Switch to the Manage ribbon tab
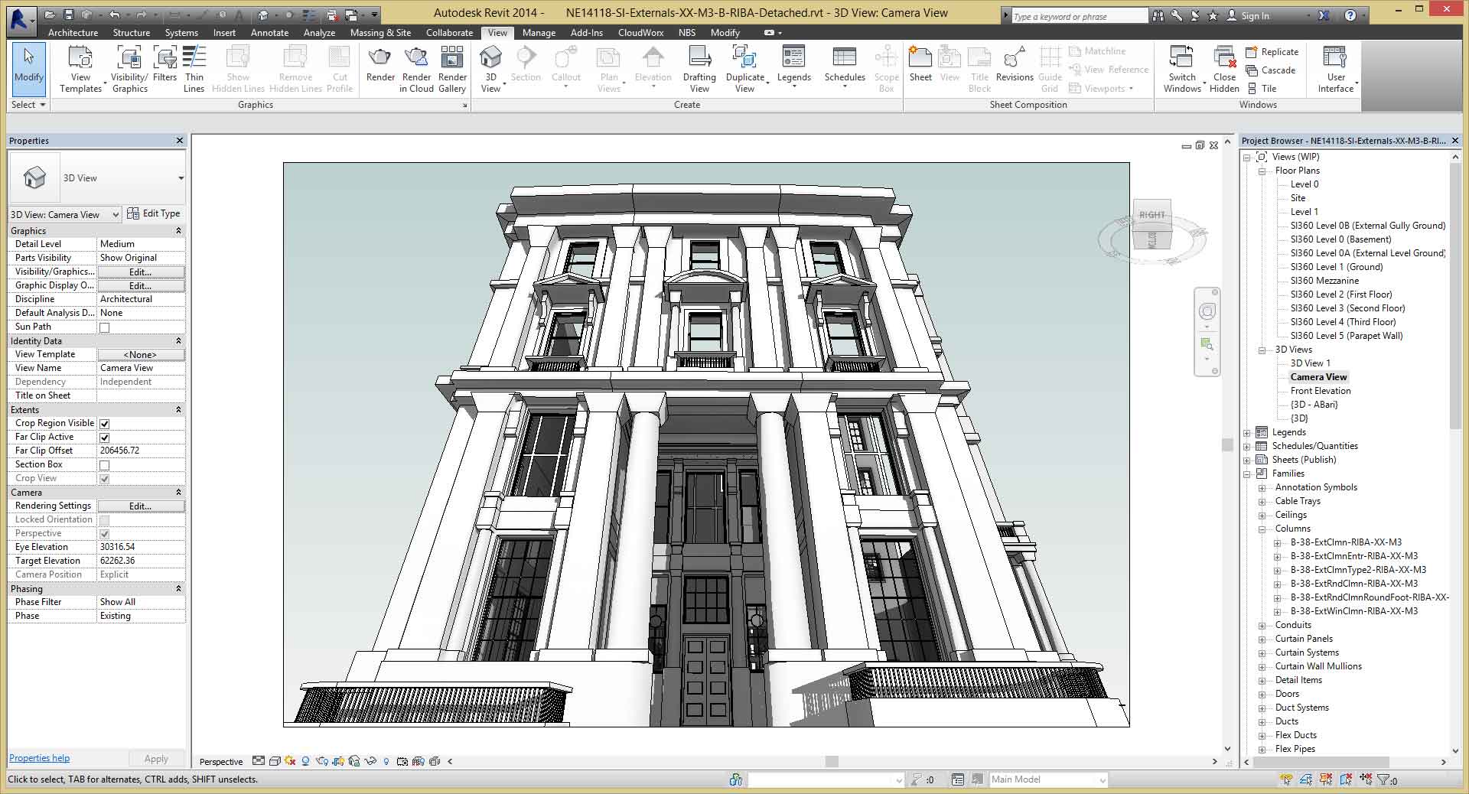1469x794 pixels. pos(539,33)
